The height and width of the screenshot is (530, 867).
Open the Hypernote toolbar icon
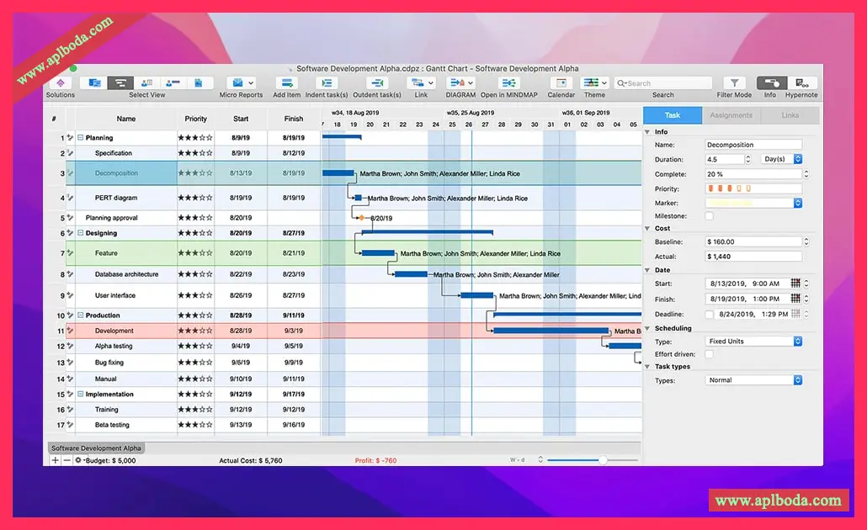click(x=801, y=83)
